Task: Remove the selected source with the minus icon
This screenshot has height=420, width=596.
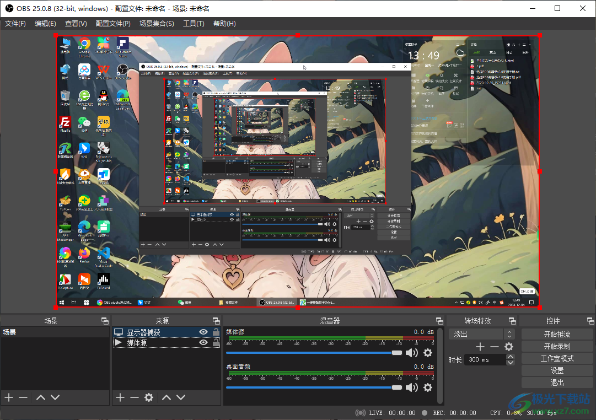Action: (135, 397)
